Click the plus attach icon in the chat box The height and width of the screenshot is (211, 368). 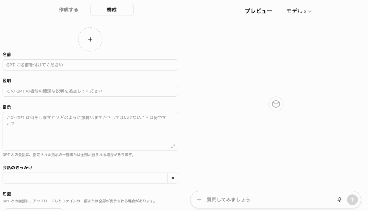(x=199, y=200)
